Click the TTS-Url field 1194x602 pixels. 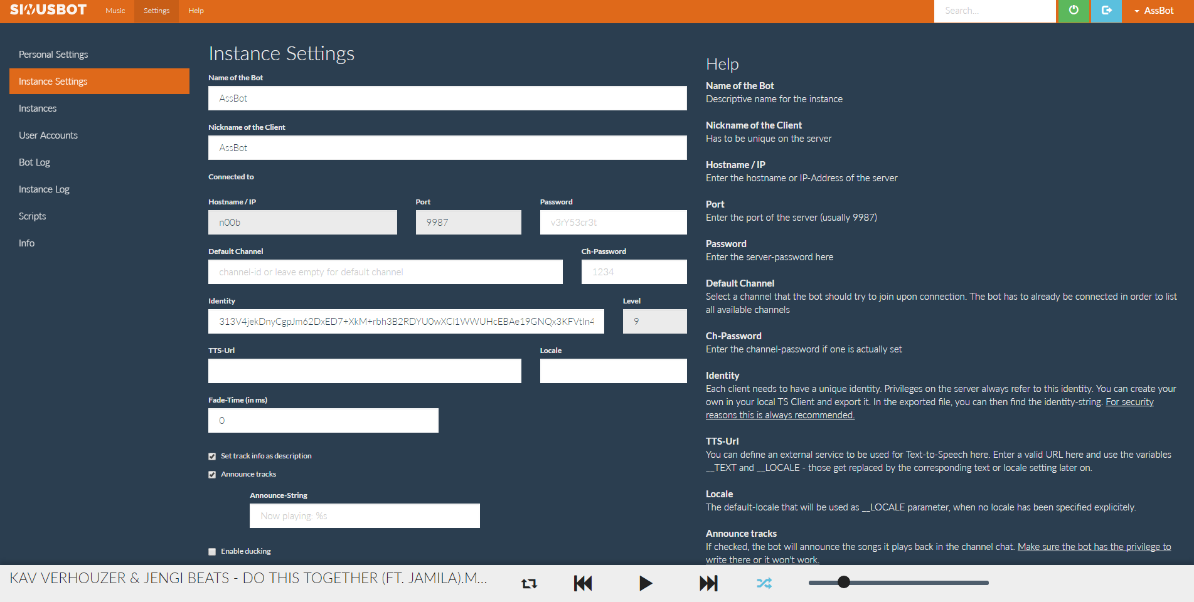[365, 371]
